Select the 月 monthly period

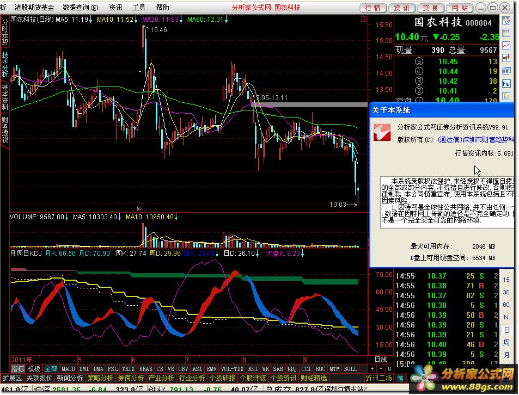click(x=506, y=355)
